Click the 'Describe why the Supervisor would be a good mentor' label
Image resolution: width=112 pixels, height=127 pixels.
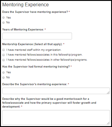(49, 103)
